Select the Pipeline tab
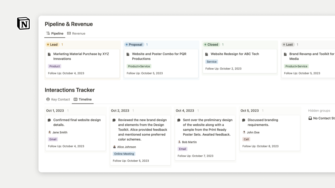The width and height of the screenshot is (335, 188). click(x=55, y=34)
